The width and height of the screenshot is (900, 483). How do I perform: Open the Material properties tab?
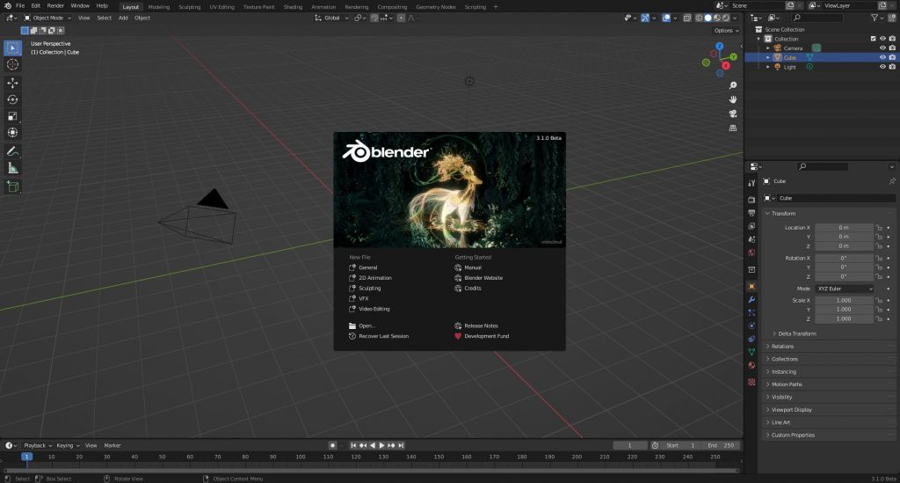(x=751, y=365)
